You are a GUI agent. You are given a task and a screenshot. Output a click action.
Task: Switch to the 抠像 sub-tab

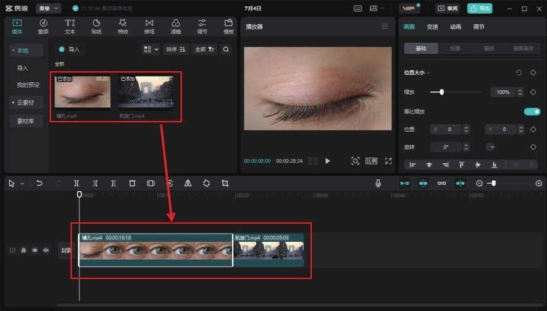pyautogui.click(x=455, y=48)
